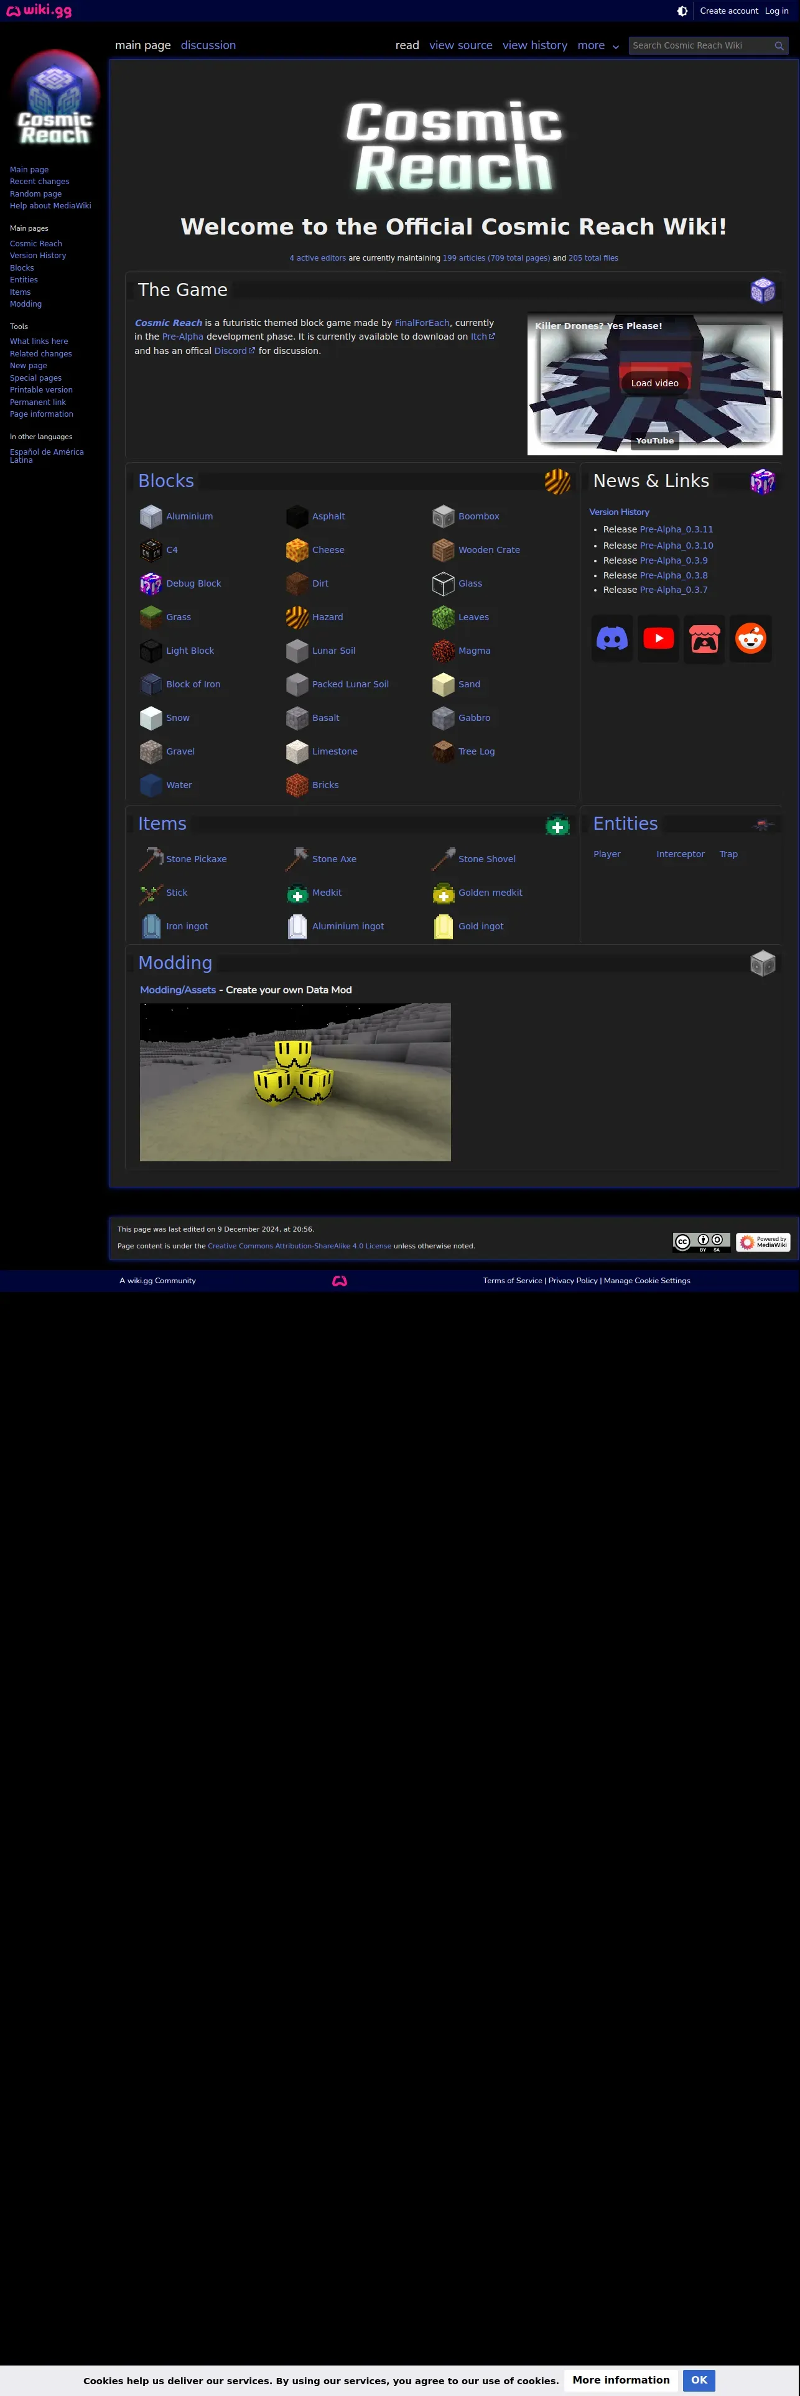Click the Debug Block icon
Image resolution: width=800 pixels, height=2396 pixels.
point(151,583)
